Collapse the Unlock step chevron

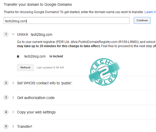[x=13, y=34]
